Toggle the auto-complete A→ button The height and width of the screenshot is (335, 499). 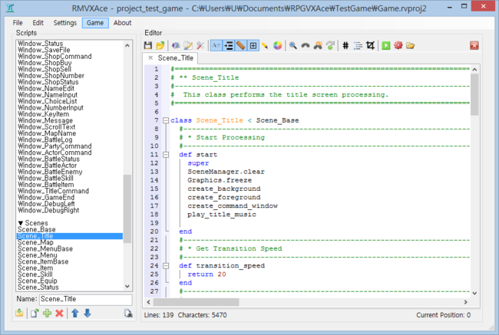pyautogui.click(x=216, y=45)
